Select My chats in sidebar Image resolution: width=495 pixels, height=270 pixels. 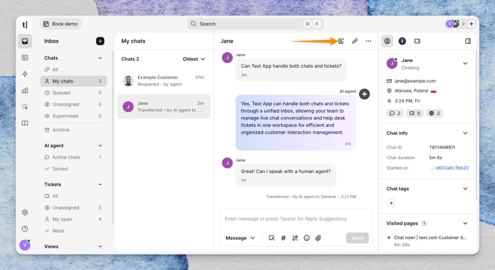[x=73, y=81]
